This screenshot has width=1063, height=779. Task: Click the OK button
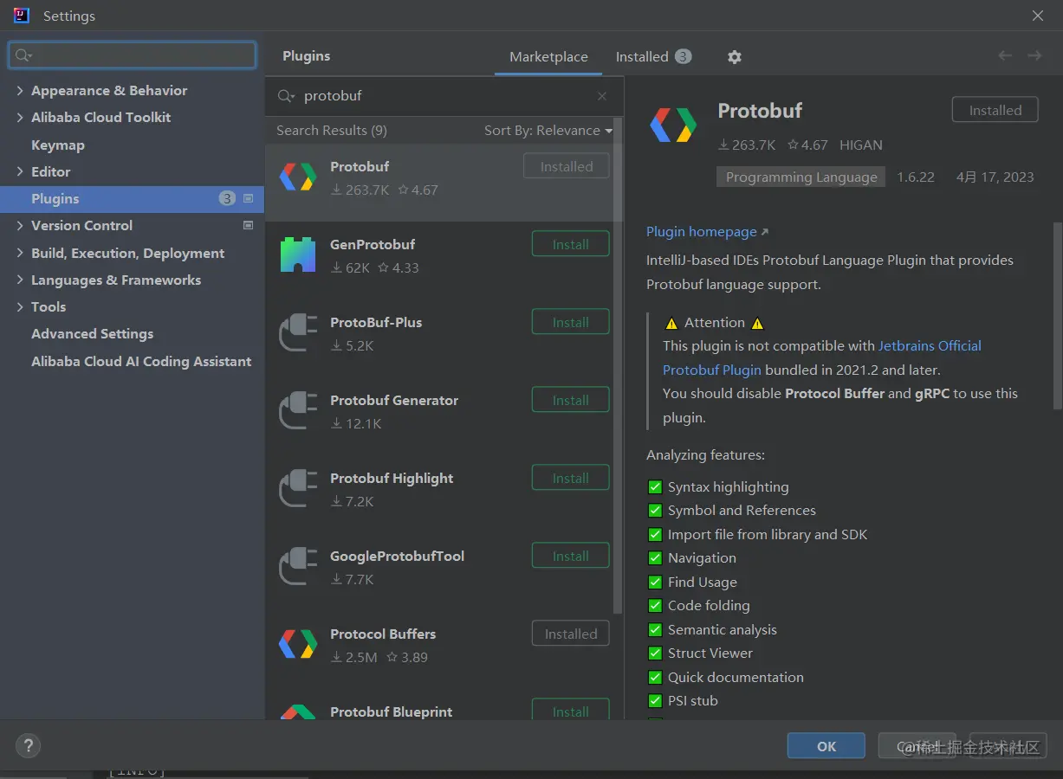pos(826,746)
